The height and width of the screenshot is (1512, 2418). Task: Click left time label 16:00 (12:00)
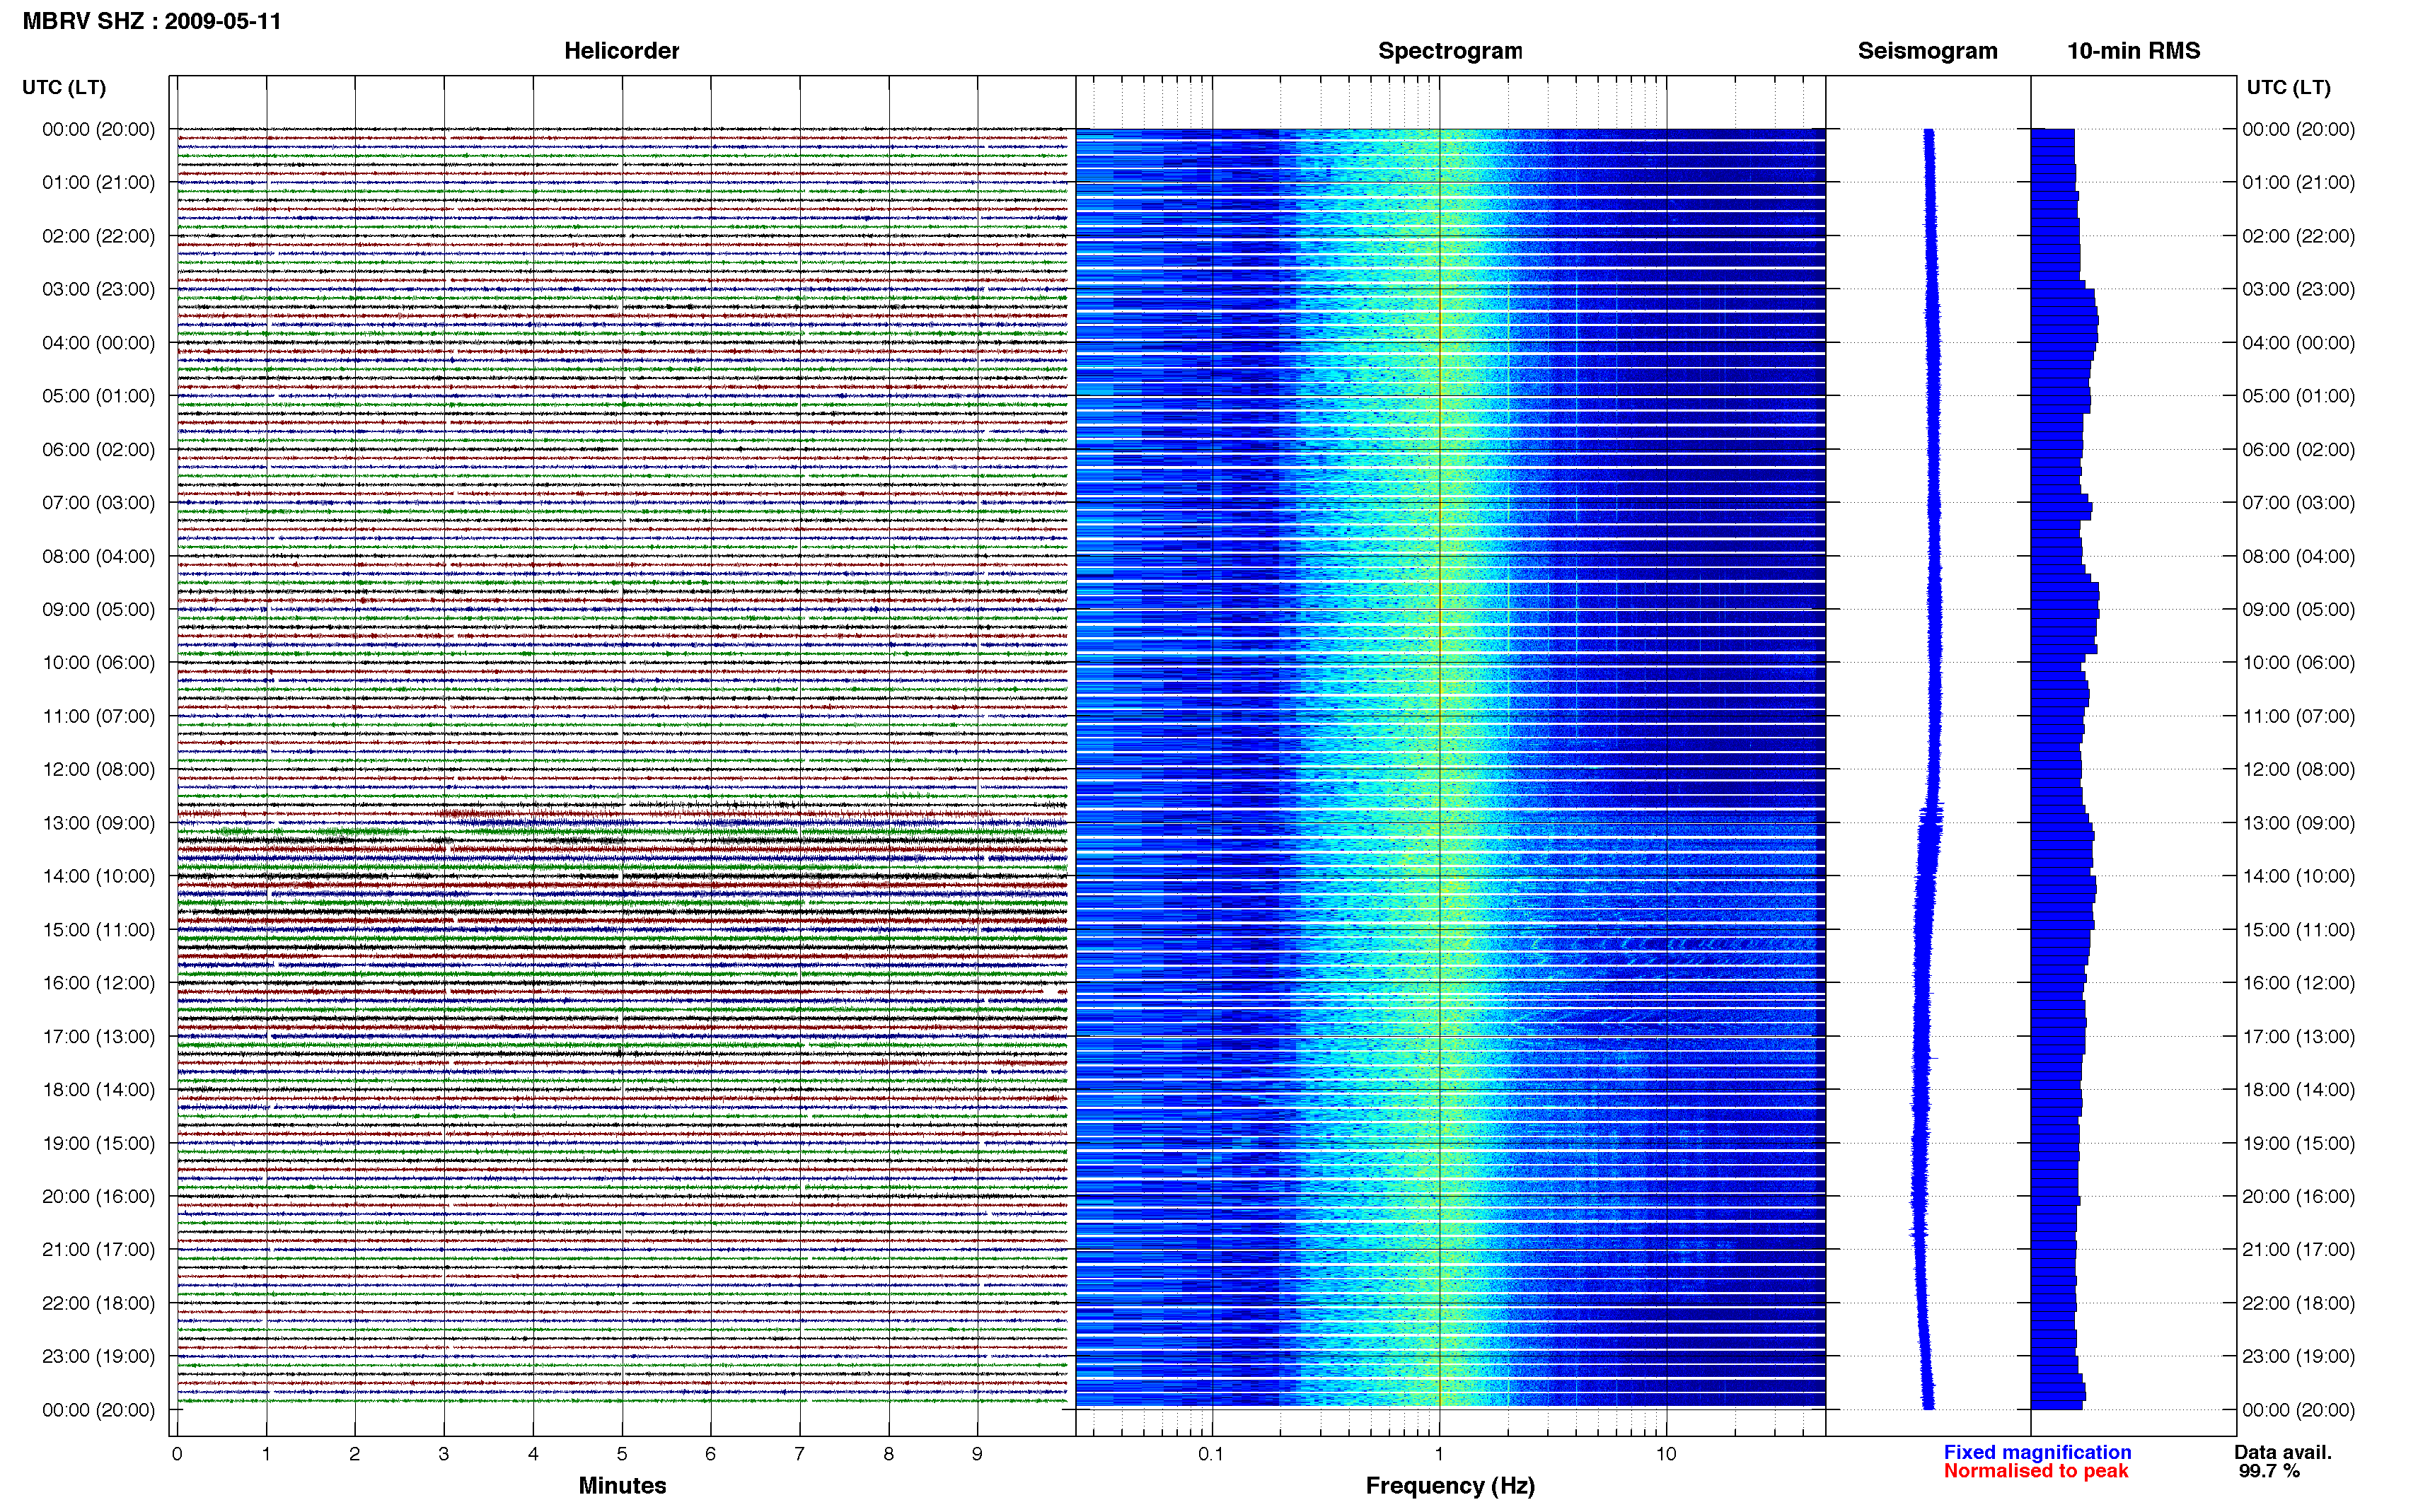coord(98,983)
